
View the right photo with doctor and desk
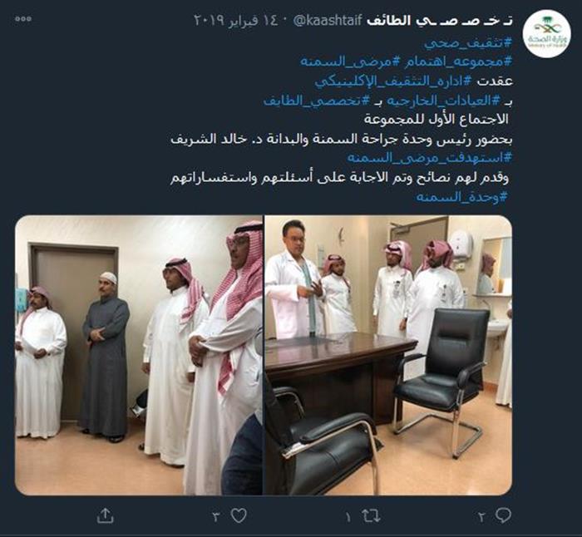point(388,355)
